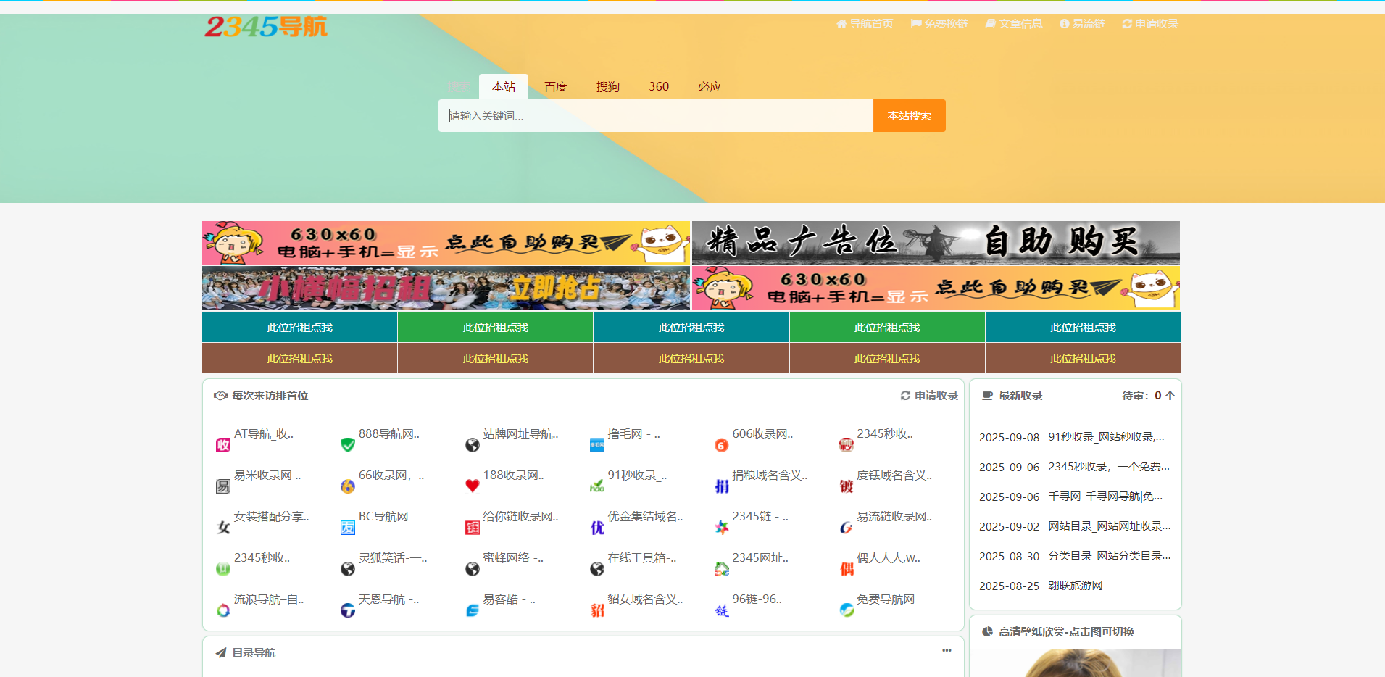Click the colorful ring favicon for 流浪导航
Screen dimensions: 1385x677
(223, 610)
